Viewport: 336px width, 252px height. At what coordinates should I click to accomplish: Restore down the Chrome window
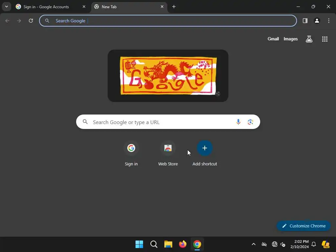tap(313, 7)
